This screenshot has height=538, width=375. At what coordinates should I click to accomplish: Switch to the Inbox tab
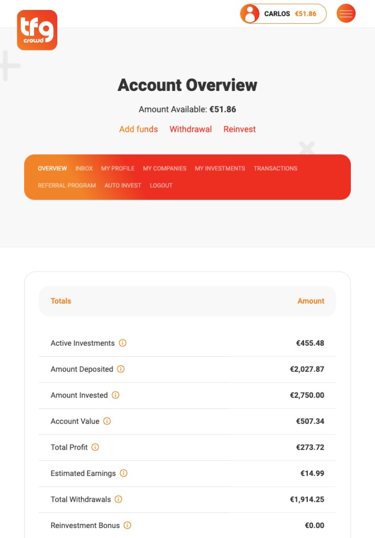[x=84, y=169]
